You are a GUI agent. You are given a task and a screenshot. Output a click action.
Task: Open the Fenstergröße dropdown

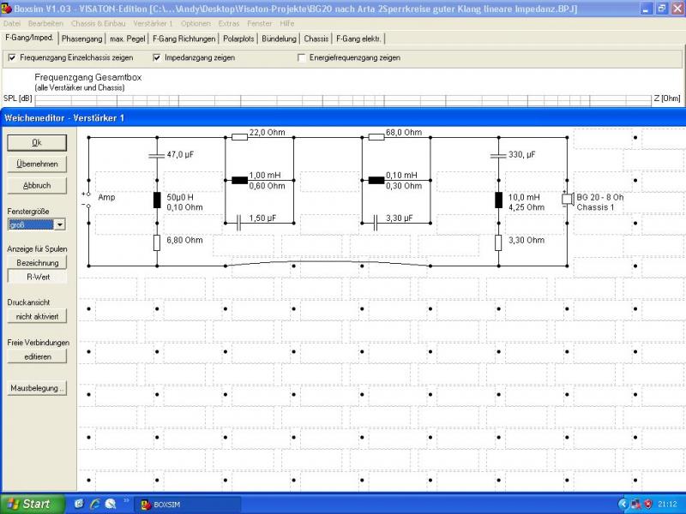pyautogui.click(x=59, y=224)
